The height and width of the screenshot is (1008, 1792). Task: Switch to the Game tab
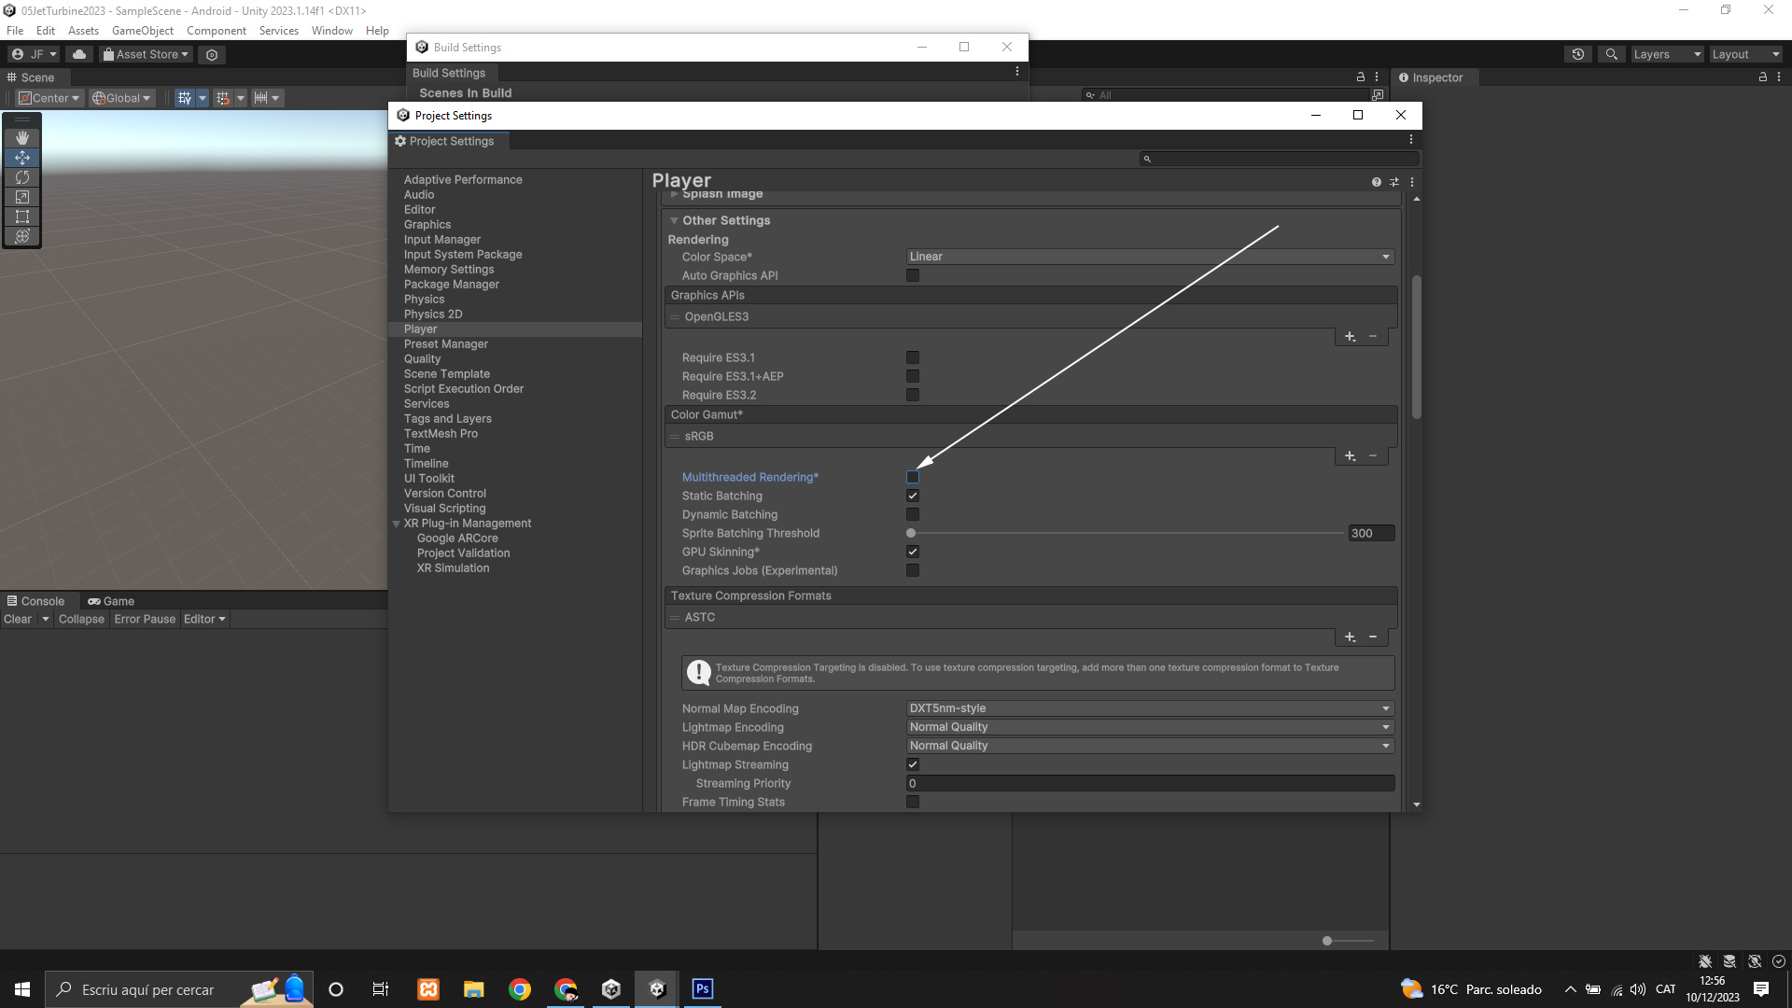[x=111, y=601]
